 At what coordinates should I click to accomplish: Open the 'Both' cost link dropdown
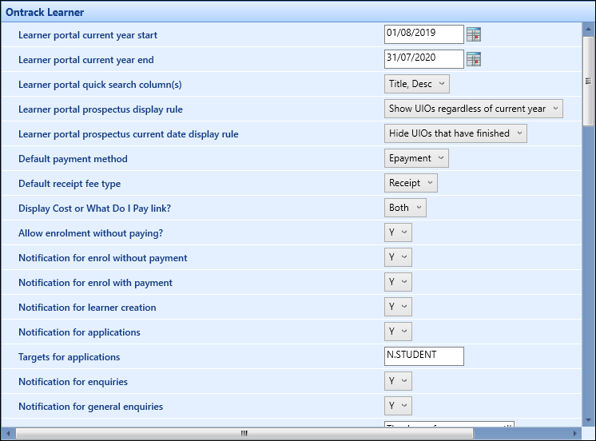[405, 208]
